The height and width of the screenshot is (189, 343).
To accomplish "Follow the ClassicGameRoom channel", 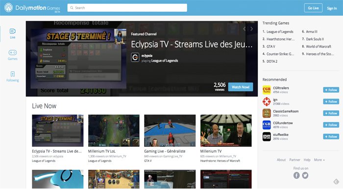I will [331, 113].
